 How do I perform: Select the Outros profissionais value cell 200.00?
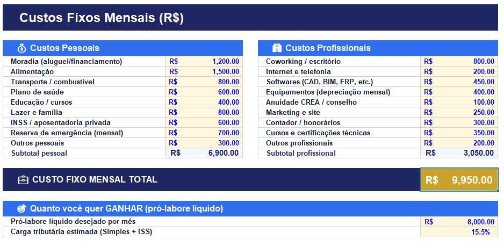(x=459, y=143)
